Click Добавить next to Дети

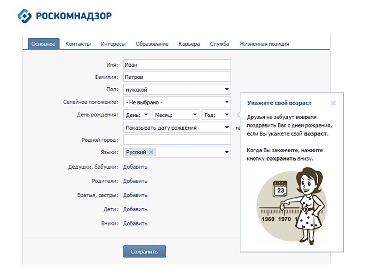[x=135, y=209]
